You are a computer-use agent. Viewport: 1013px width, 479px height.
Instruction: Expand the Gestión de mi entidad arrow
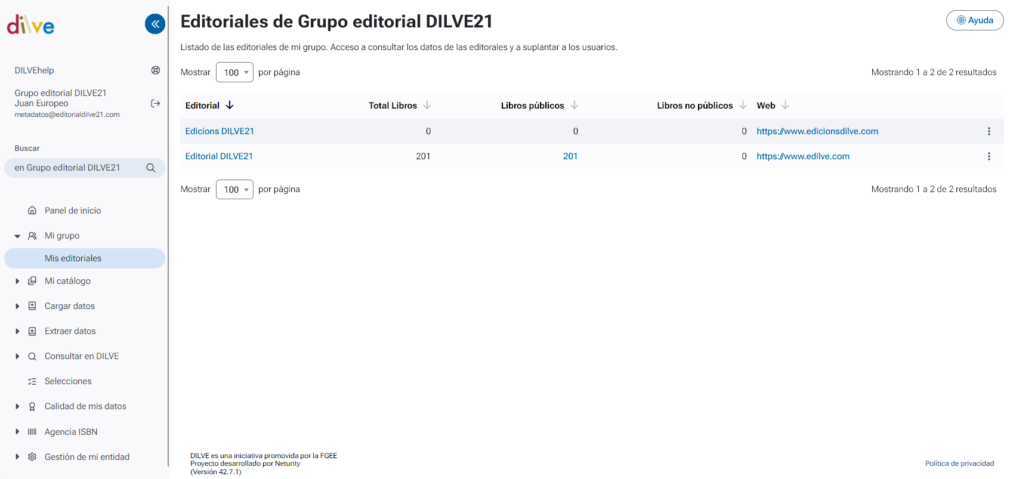[17, 457]
